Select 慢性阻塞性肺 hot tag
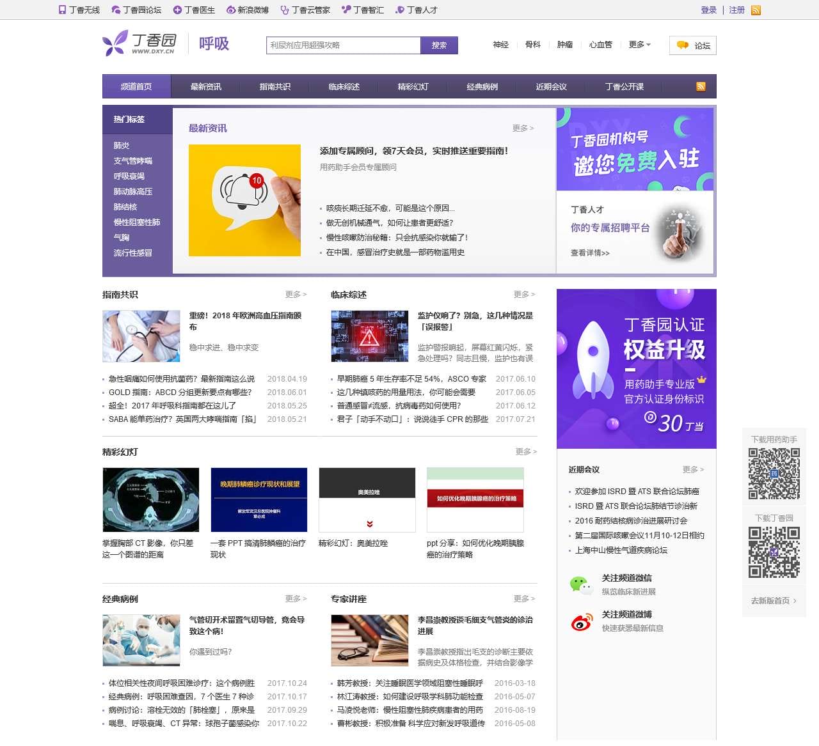The width and height of the screenshot is (819, 746). point(137,222)
